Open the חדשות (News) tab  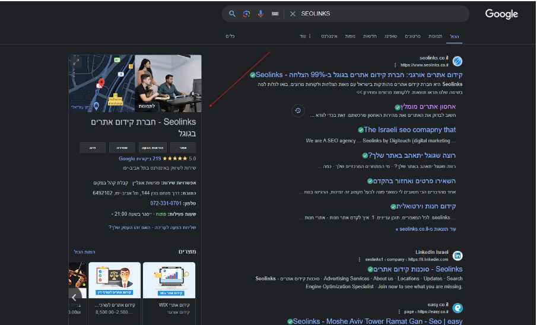coord(370,36)
